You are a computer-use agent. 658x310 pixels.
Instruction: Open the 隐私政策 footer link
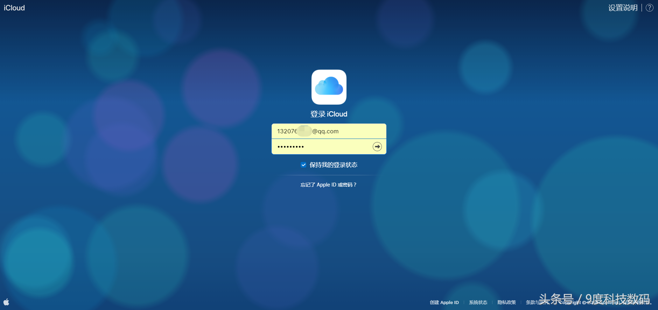[x=506, y=302]
